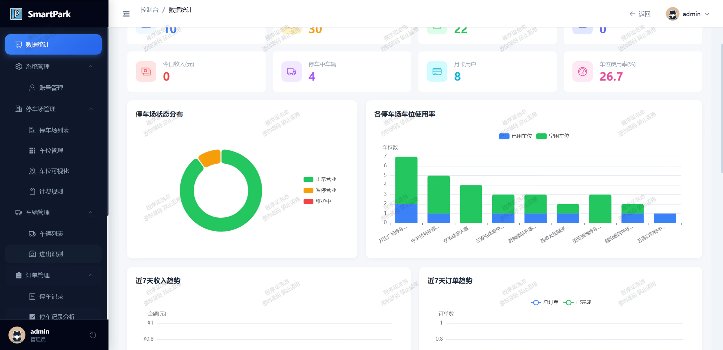The image size is (723, 350).
Task: Click the 停车记录 document icon
Action: (x=32, y=296)
